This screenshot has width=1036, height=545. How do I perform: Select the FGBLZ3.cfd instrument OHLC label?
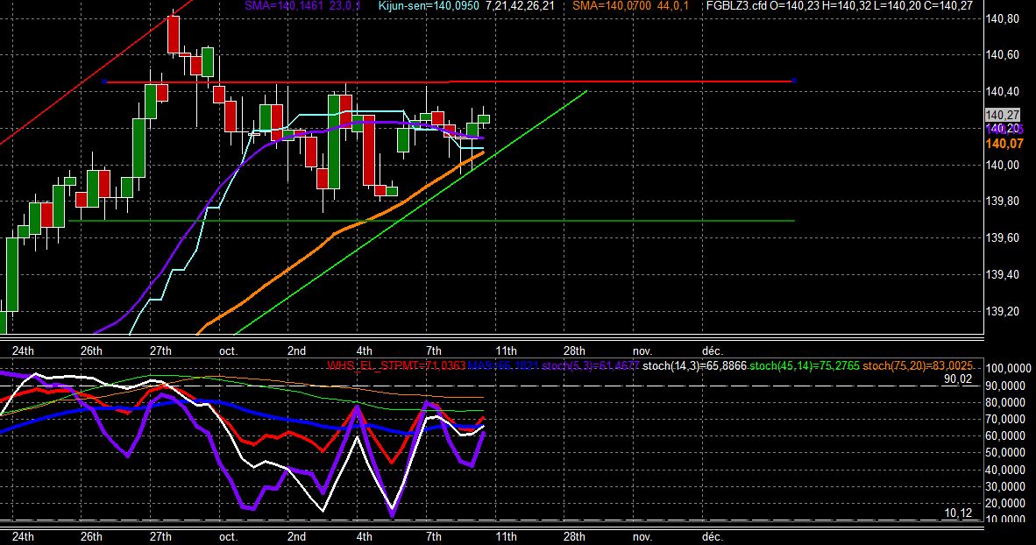pos(839,6)
